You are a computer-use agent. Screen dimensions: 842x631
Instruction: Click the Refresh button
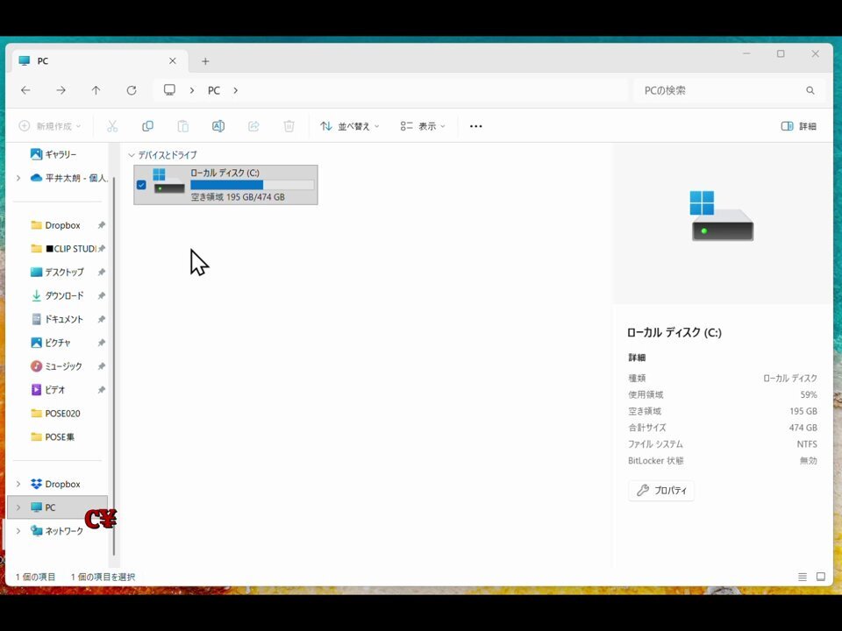[x=132, y=90]
